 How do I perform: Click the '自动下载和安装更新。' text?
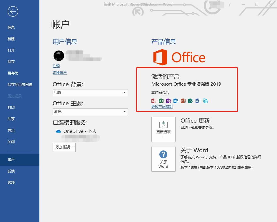click(x=197, y=128)
